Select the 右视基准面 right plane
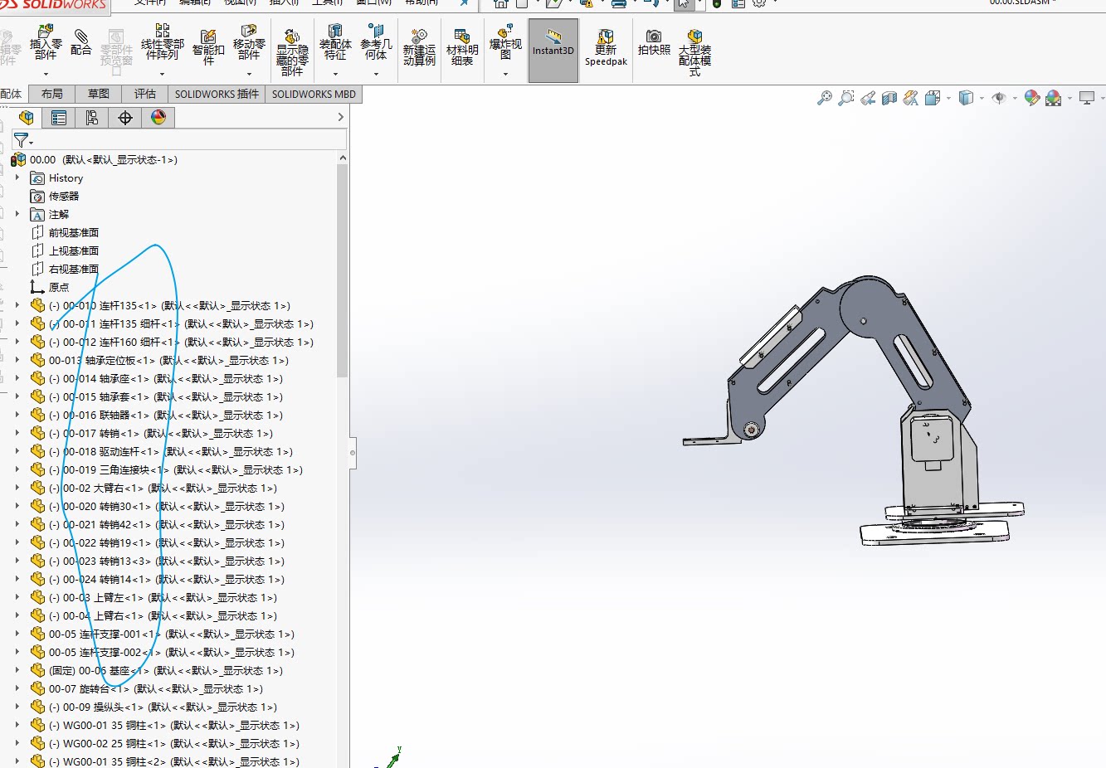Screen dimensions: 1106x768 (x=74, y=269)
